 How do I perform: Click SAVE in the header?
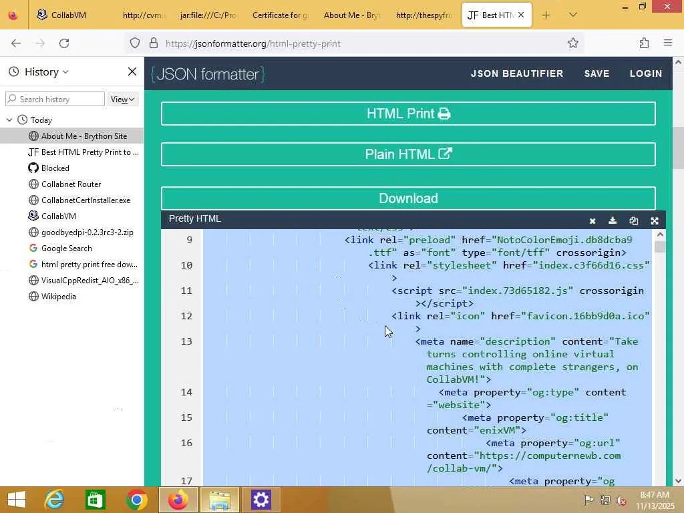point(596,73)
